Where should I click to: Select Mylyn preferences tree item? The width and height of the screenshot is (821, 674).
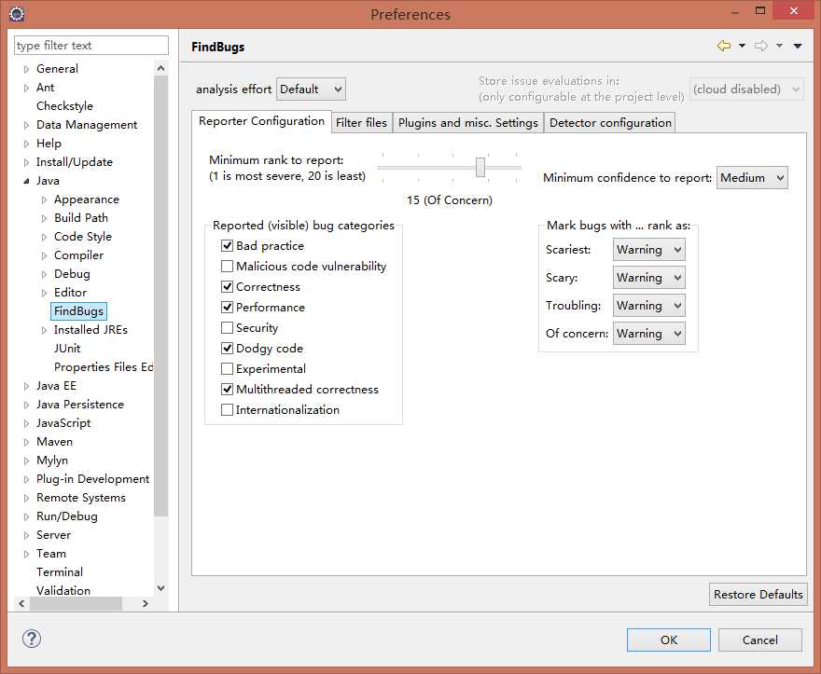click(x=52, y=461)
